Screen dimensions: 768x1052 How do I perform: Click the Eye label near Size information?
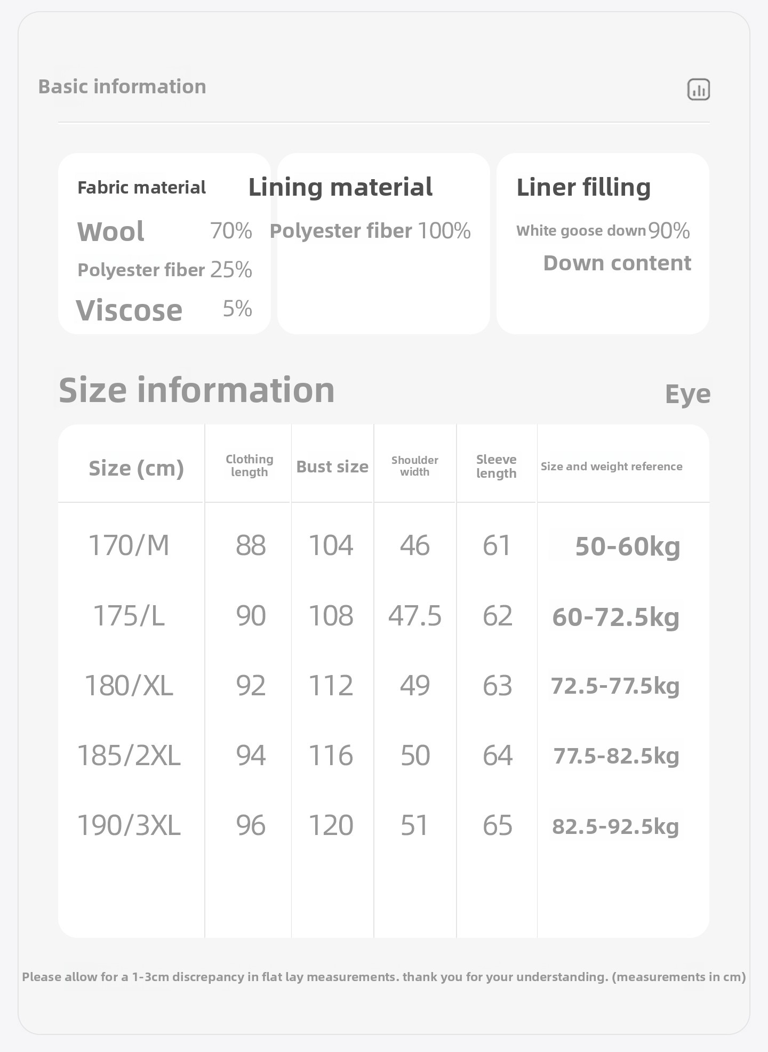point(687,395)
